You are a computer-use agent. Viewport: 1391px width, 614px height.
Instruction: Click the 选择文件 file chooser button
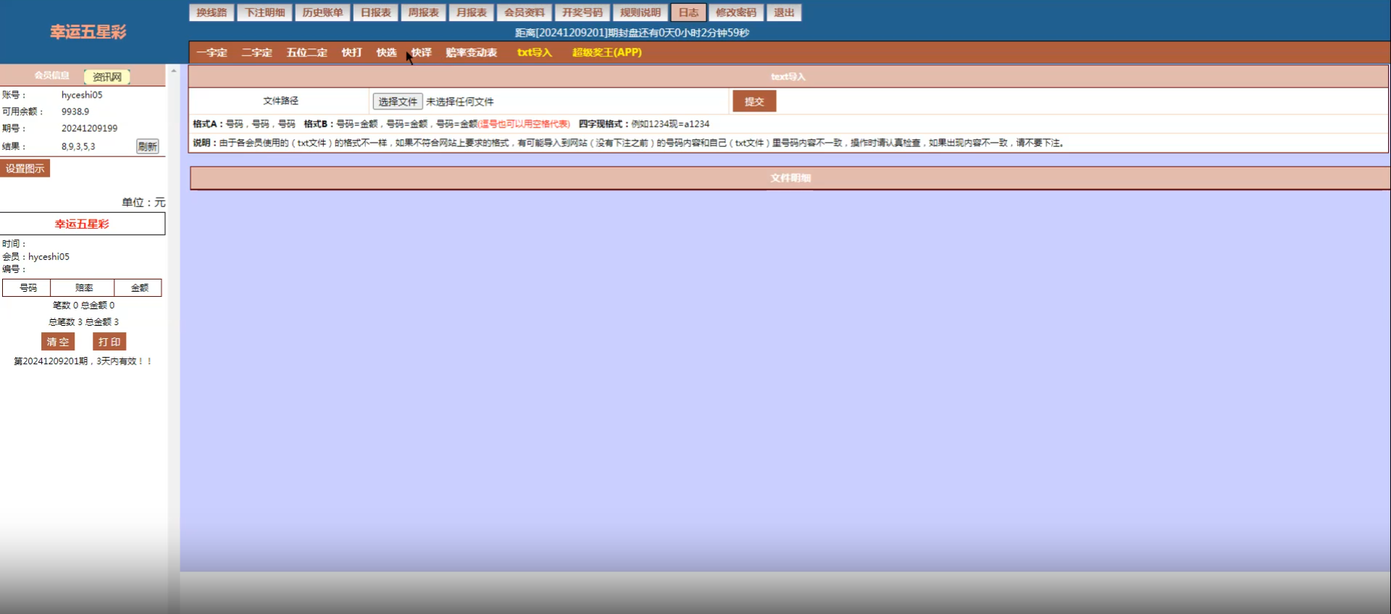[x=397, y=101]
